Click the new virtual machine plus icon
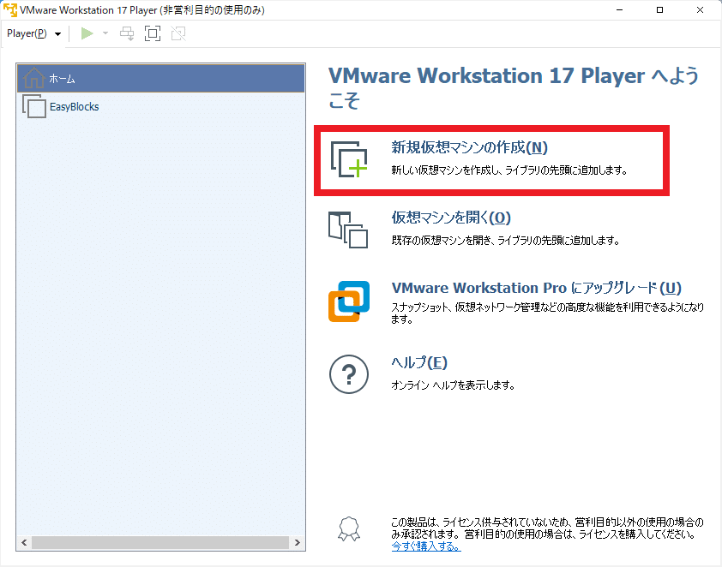The height and width of the screenshot is (567, 722). click(349, 159)
